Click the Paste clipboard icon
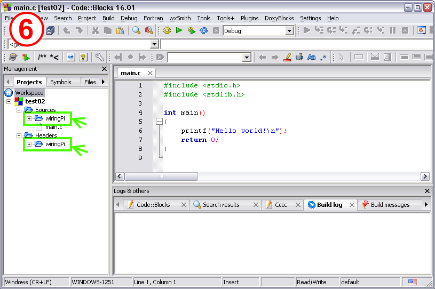Screen dimensions: 435x289 pyautogui.click(x=120, y=30)
